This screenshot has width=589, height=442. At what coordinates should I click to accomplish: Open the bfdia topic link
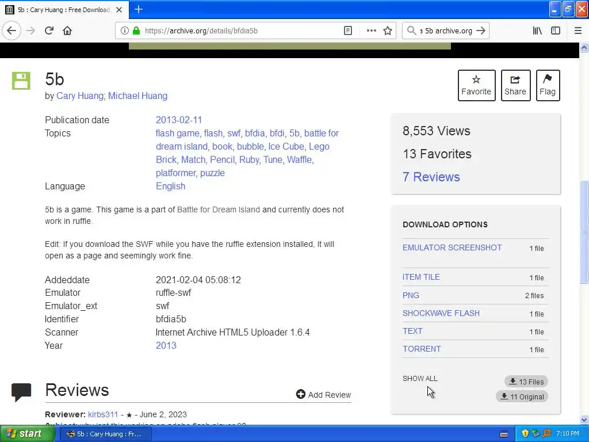(x=255, y=133)
